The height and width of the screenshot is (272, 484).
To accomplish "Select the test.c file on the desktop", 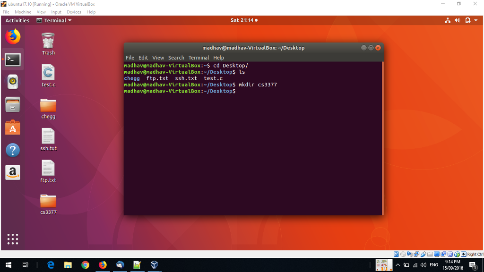I will point(48,76).
